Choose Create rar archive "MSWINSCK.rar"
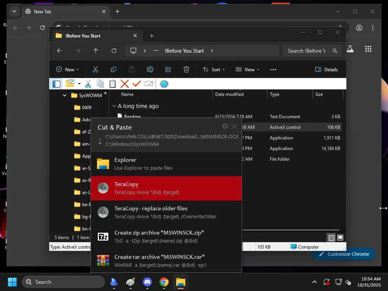Screen dimensions: 388x291 166,261
